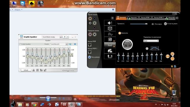The width and height of the screenshot is (190, 107).
Task: Switch to the Динамики tab
Action: tap(121, 18)
